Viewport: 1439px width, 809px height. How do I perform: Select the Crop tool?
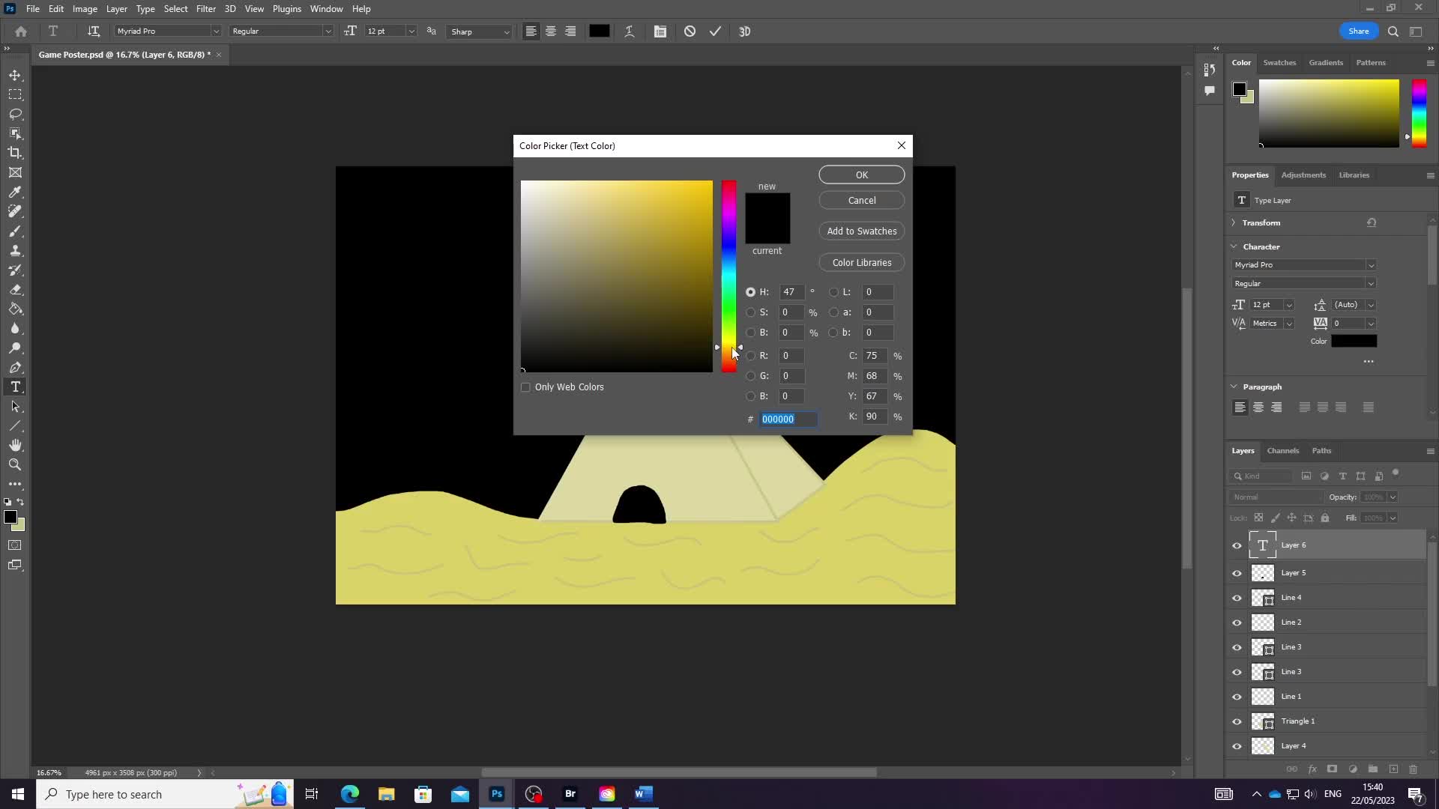point(15,153)
